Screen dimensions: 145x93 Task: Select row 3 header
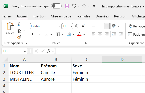4,79
